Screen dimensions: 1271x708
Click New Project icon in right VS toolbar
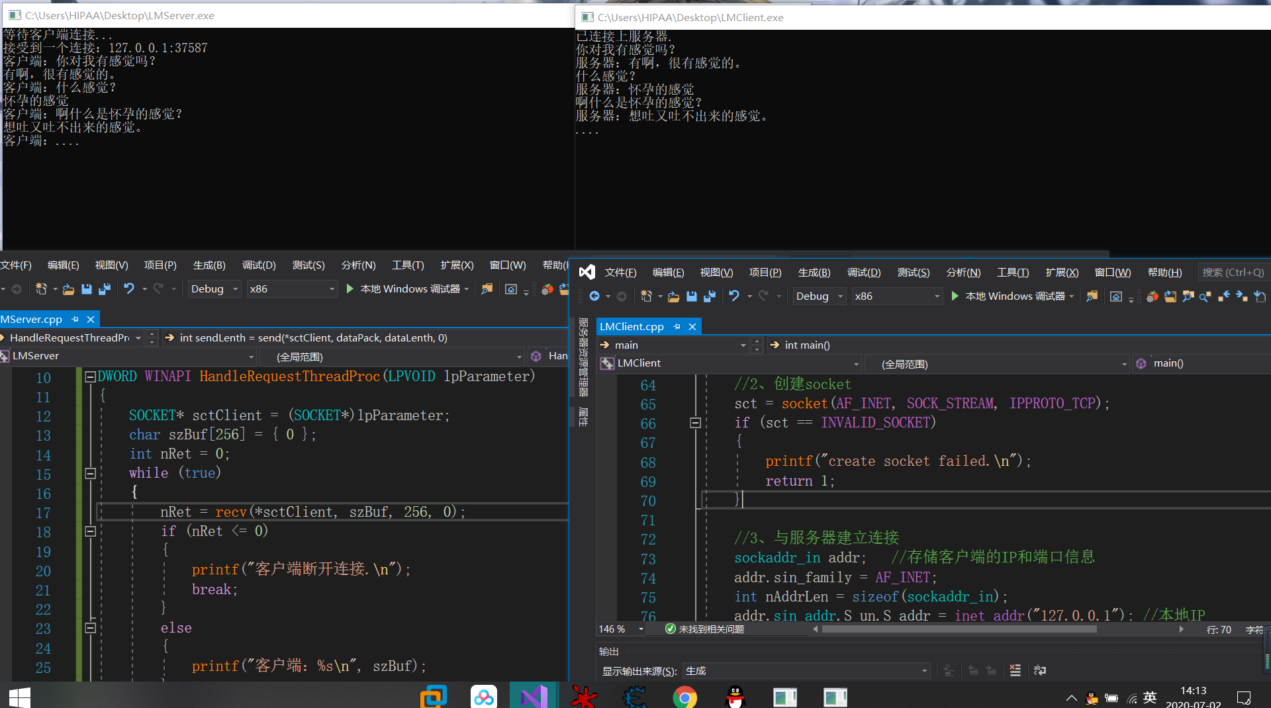(647, 296)
